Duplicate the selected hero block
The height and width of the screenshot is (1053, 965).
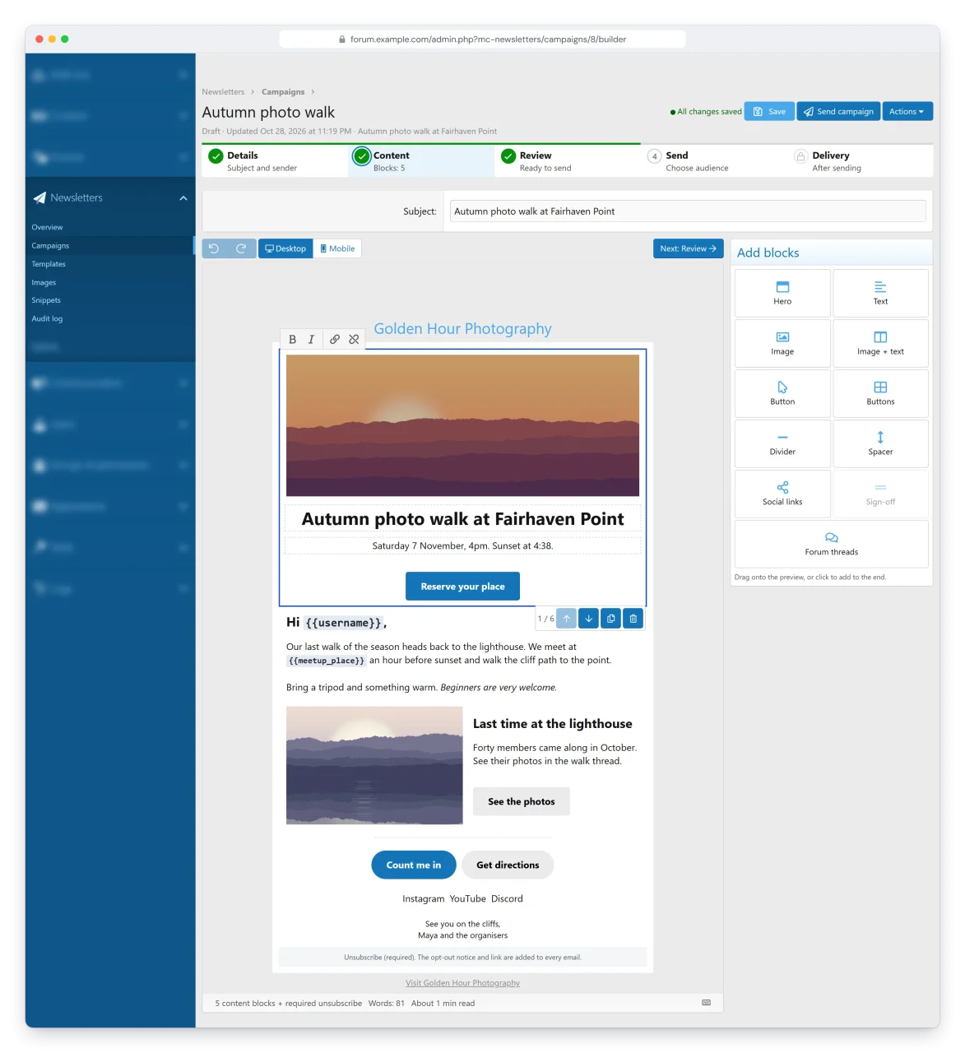point(610,619)
